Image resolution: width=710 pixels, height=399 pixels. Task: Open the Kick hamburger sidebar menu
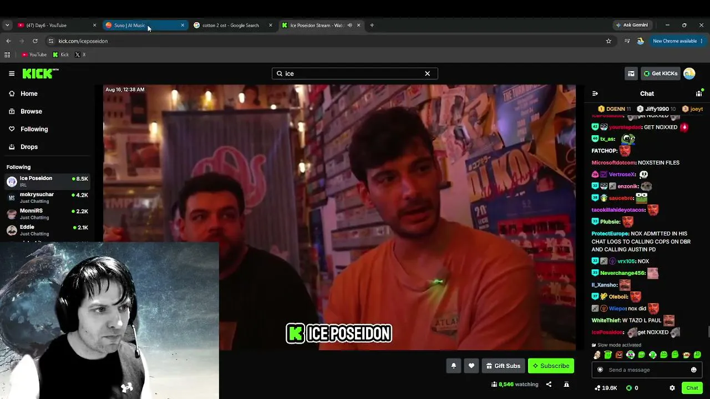coord(11,73)
